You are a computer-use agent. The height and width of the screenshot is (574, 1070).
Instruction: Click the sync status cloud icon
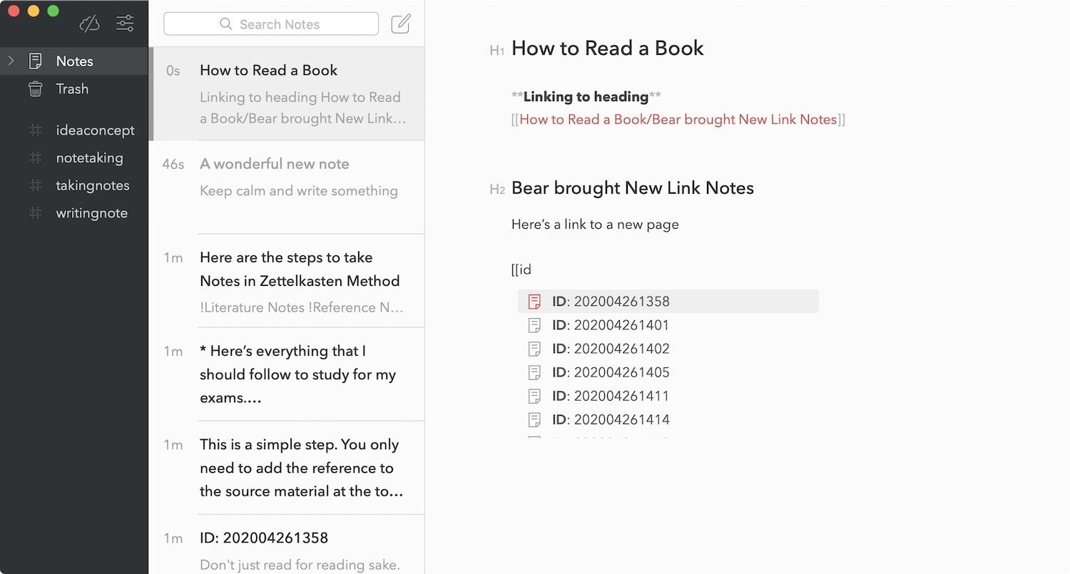pyautogui.click(x=89, y=24)
